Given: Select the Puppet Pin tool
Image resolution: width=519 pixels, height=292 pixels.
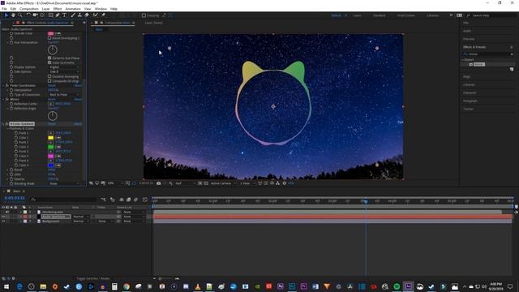Looking at the screenshot, I should (x=103, y=15).
